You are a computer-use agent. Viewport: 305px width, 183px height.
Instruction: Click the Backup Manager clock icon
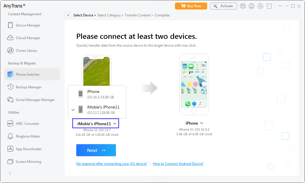coord(10,87)
